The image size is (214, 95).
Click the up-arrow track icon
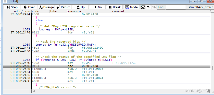point(148,7)
